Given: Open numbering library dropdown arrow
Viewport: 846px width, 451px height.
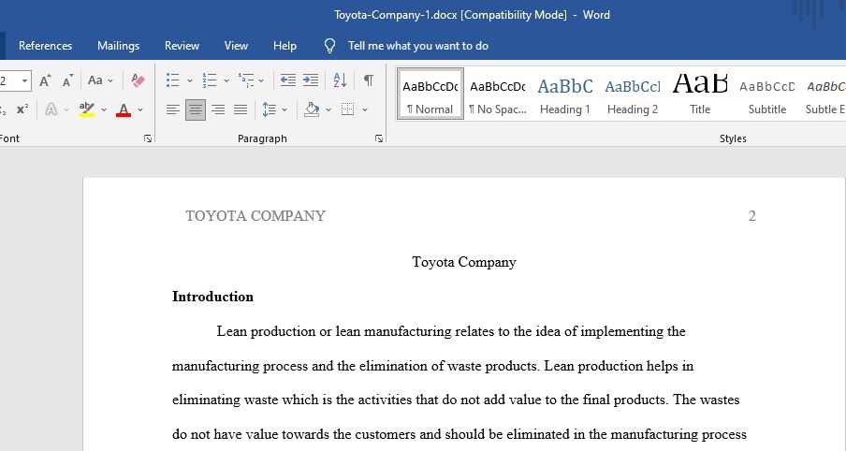Looking at the screenshot, I should pos(226,80).
